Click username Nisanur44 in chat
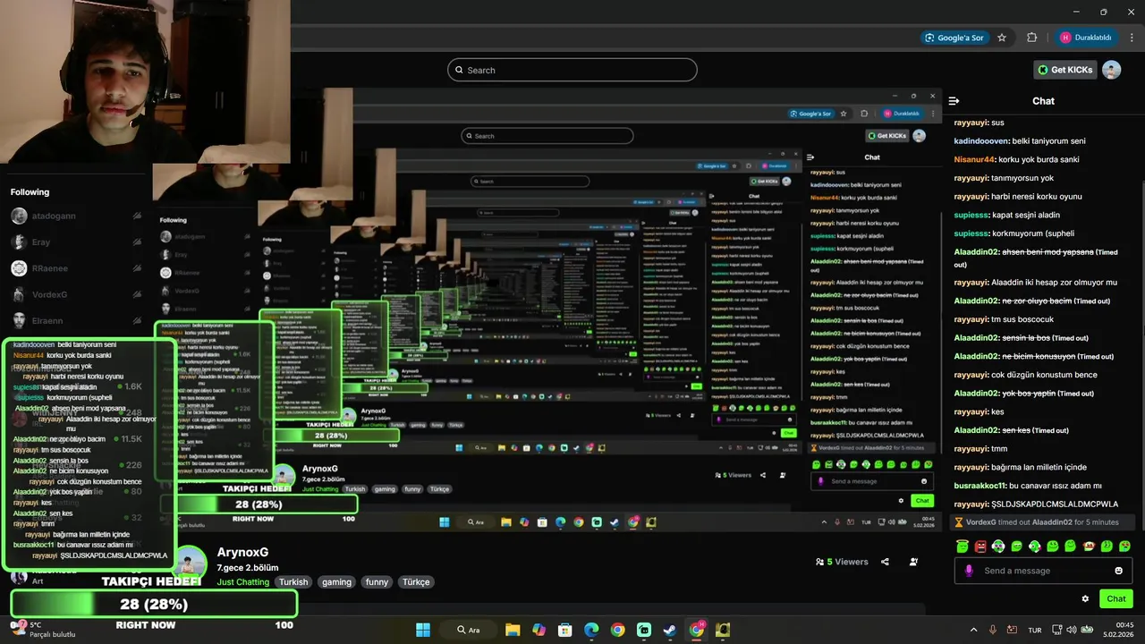This screenshot has height=644, width=1145. (975, 159)
